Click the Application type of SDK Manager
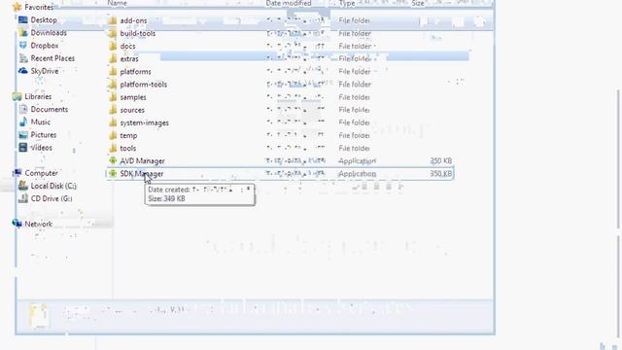Viewport: 622px width, 350px height. click(357, 173)
